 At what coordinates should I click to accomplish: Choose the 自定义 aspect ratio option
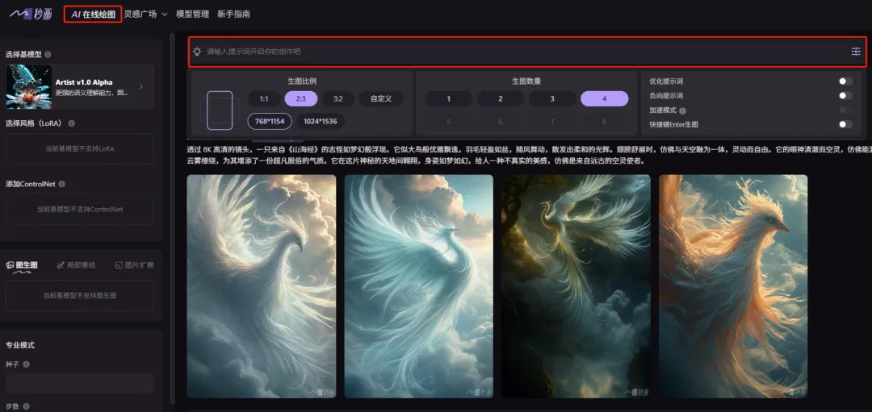click(x=381, y=99)
